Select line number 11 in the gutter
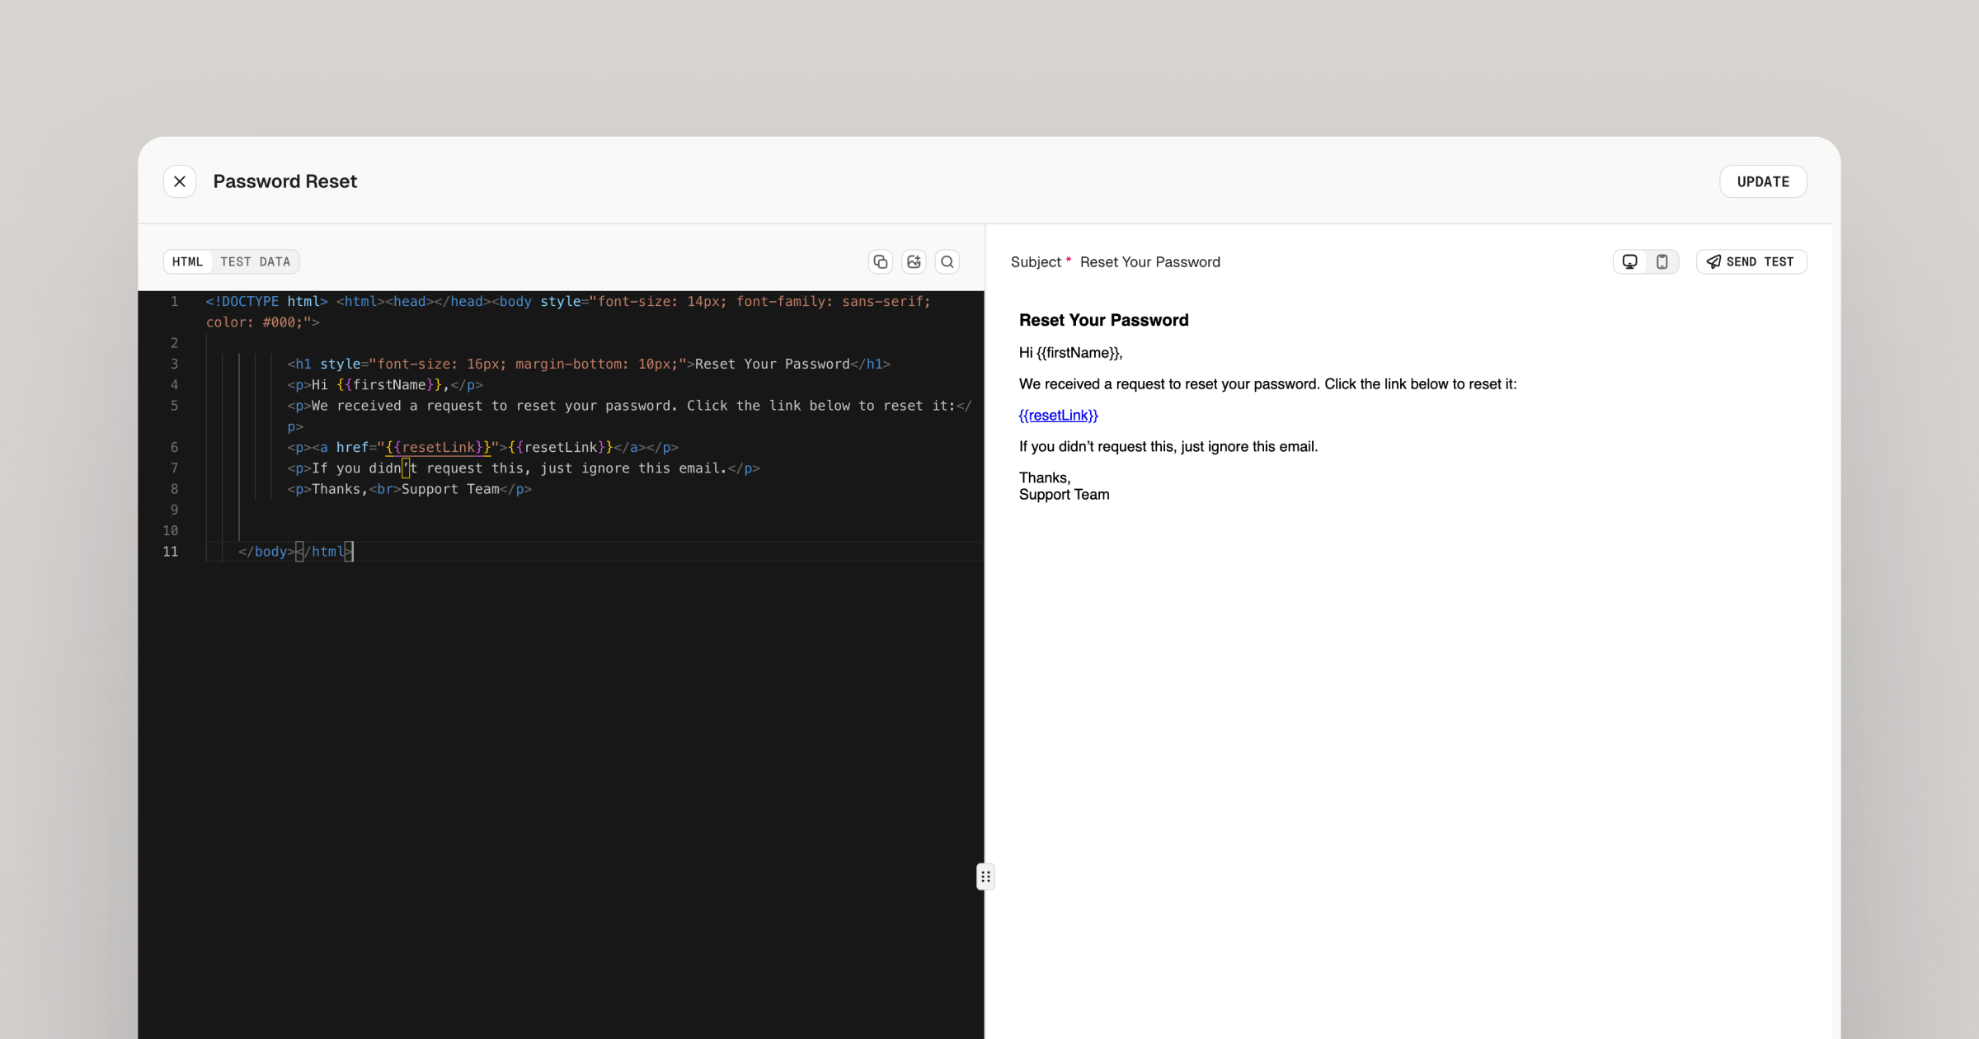The width and height of the screenshot is (1979, 1039). 170,552
